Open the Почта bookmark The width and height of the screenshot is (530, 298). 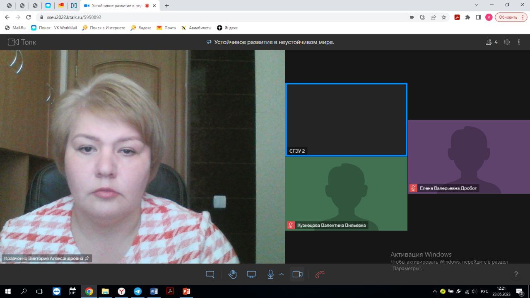point(166,28)
